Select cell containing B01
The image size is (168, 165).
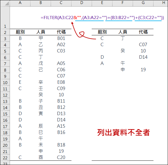[x=61, y=38]
